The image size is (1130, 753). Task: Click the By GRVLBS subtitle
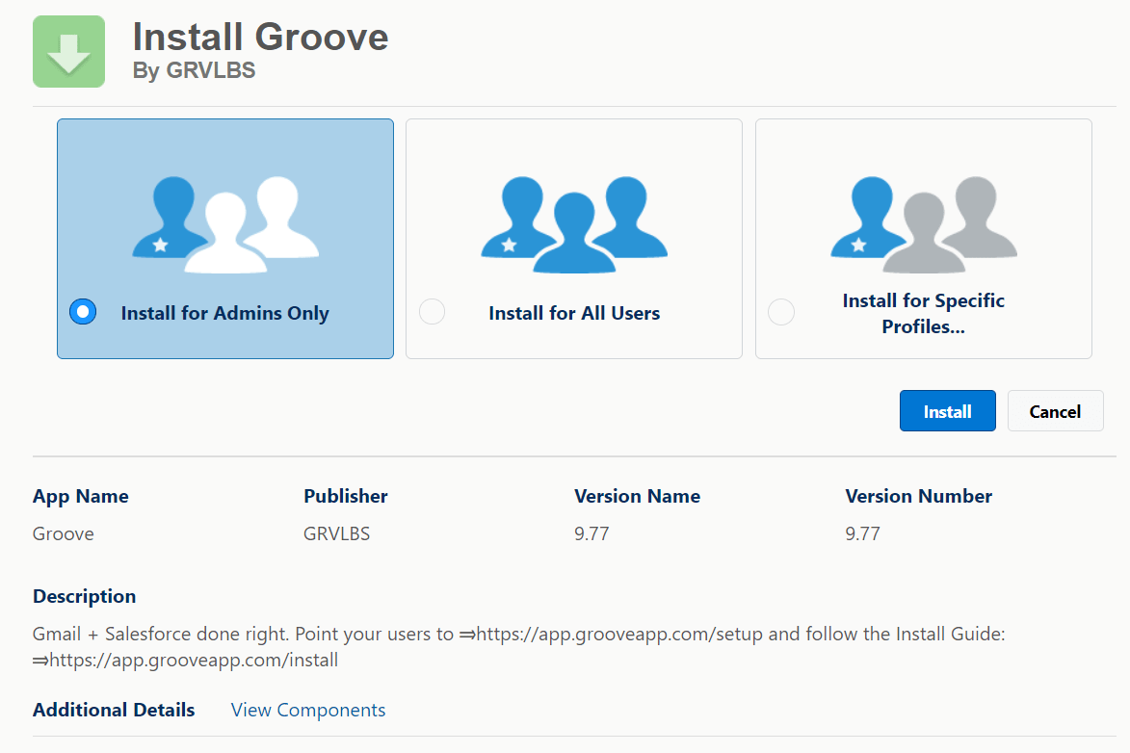click(x=194, y=70)
